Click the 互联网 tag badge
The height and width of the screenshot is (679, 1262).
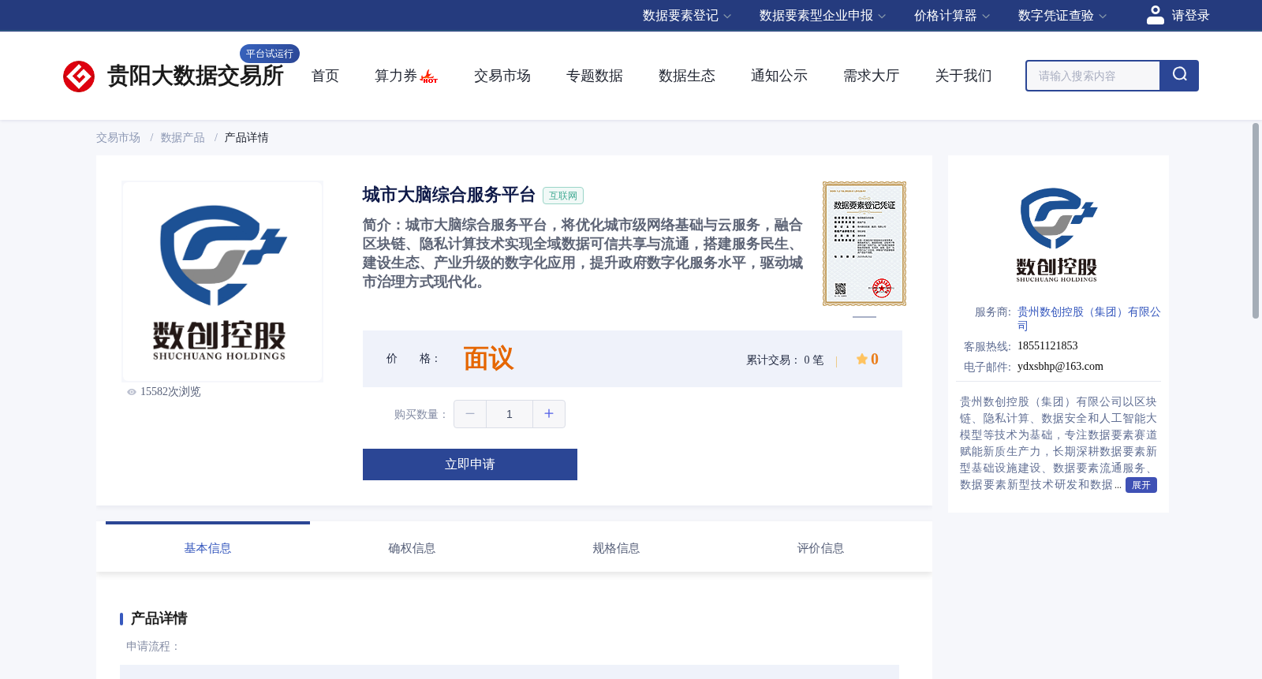coord(563,196)
